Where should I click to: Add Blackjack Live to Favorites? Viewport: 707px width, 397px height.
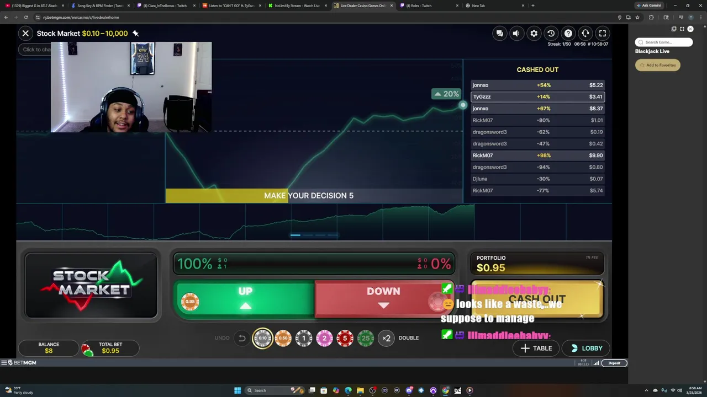point(657,65)
